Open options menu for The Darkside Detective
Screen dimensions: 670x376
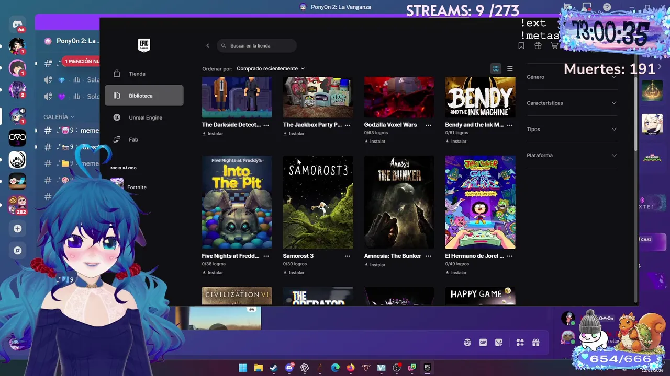266,125
